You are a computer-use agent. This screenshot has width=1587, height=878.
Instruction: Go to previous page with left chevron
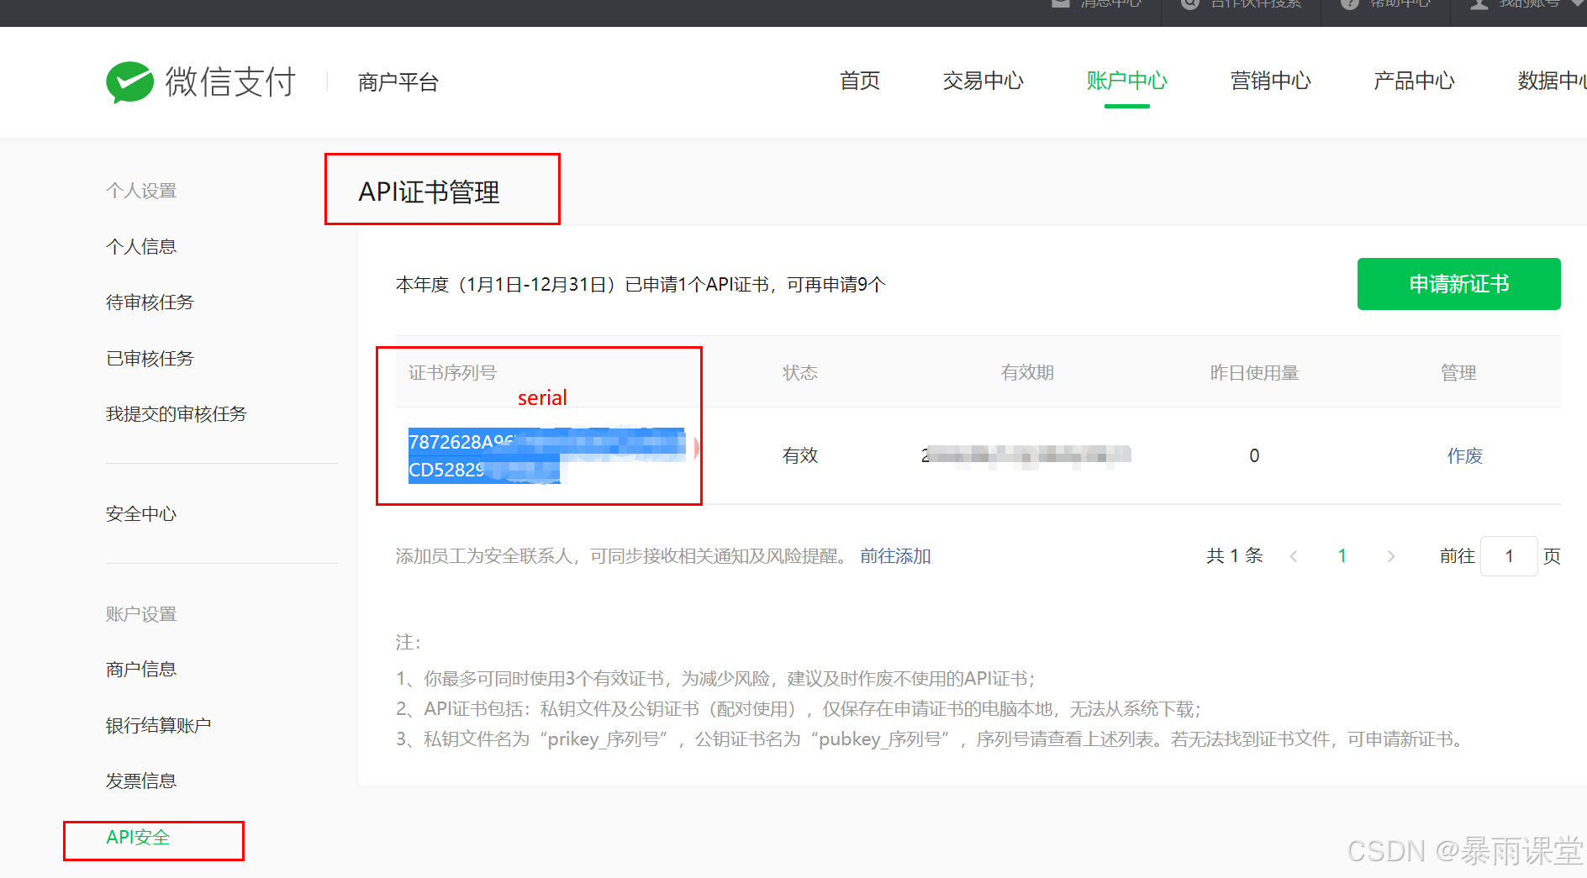click(1294, 556)
